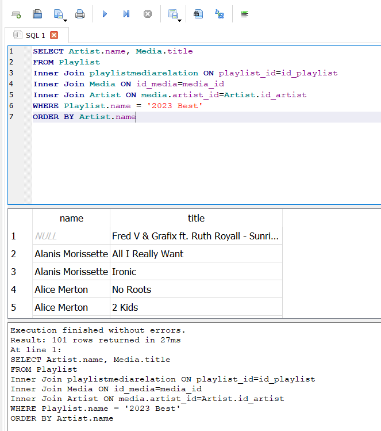Execute the current line icon
The width and height of the screenshot is (381, 431).
point(126,14)
